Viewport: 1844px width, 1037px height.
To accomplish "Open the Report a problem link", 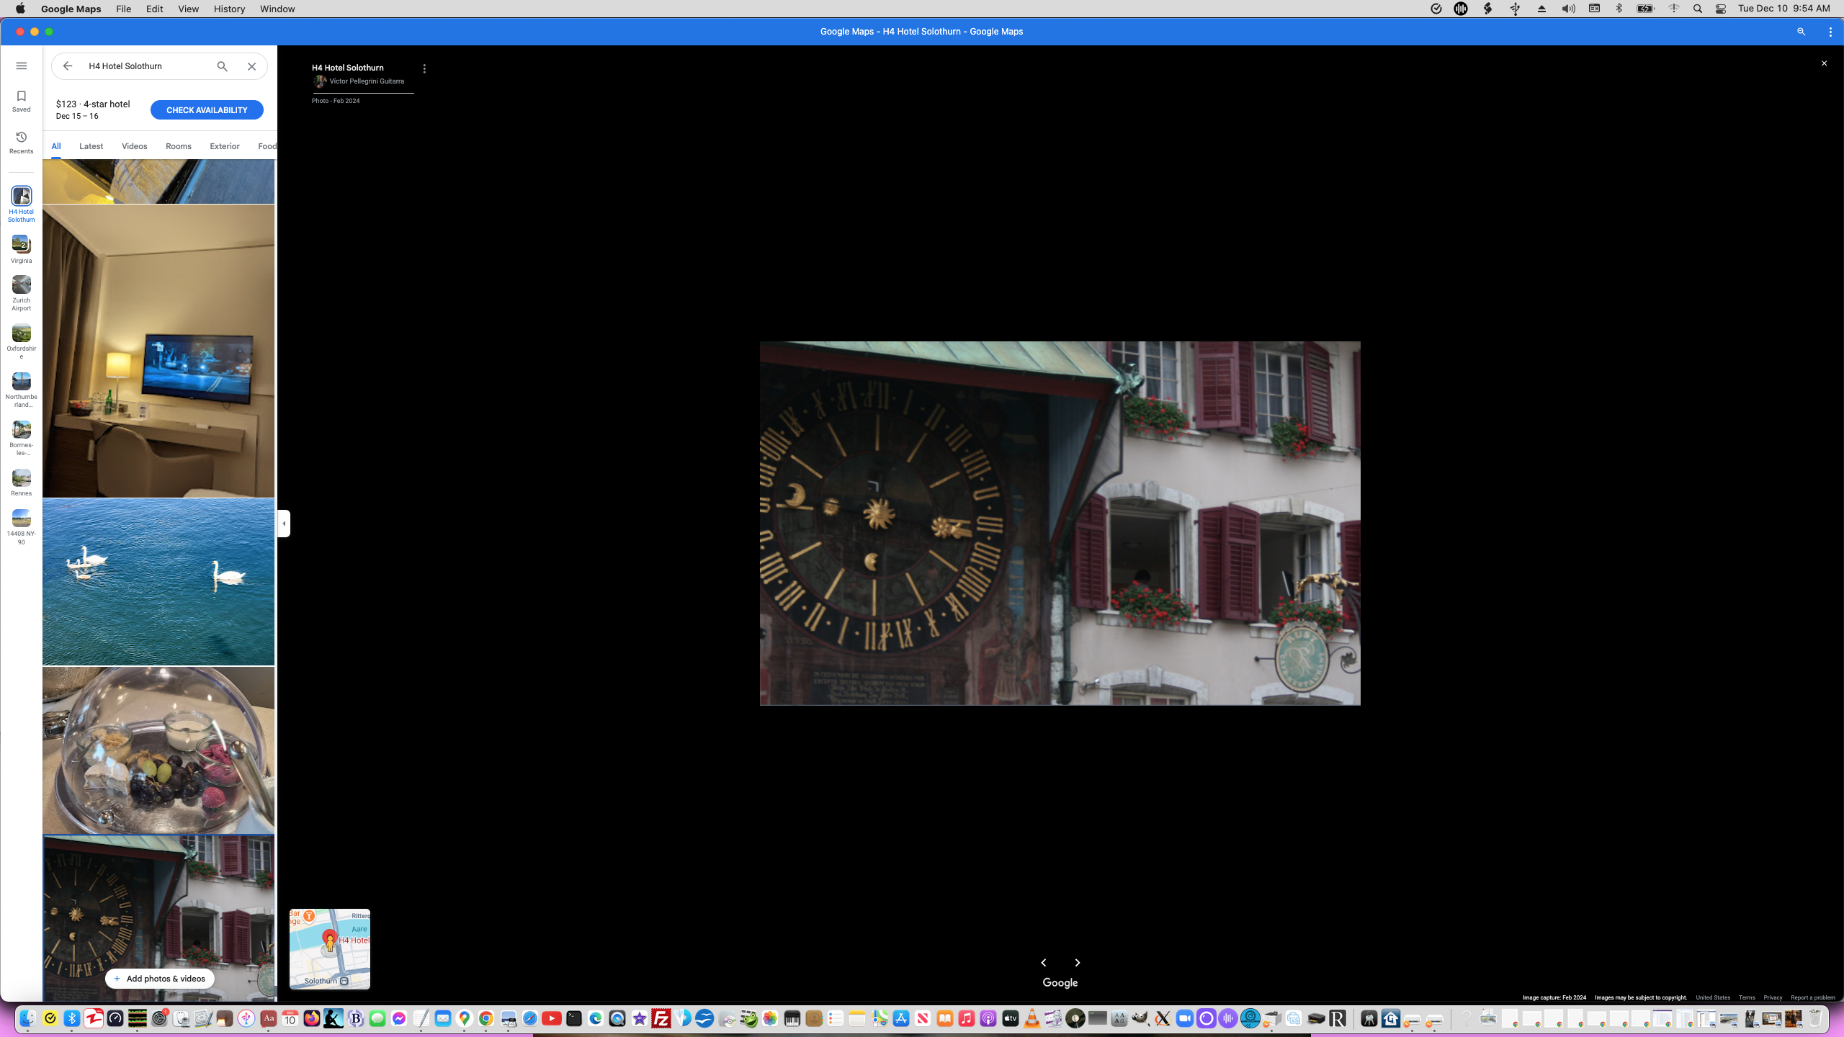I will [x=1814, y=997].
